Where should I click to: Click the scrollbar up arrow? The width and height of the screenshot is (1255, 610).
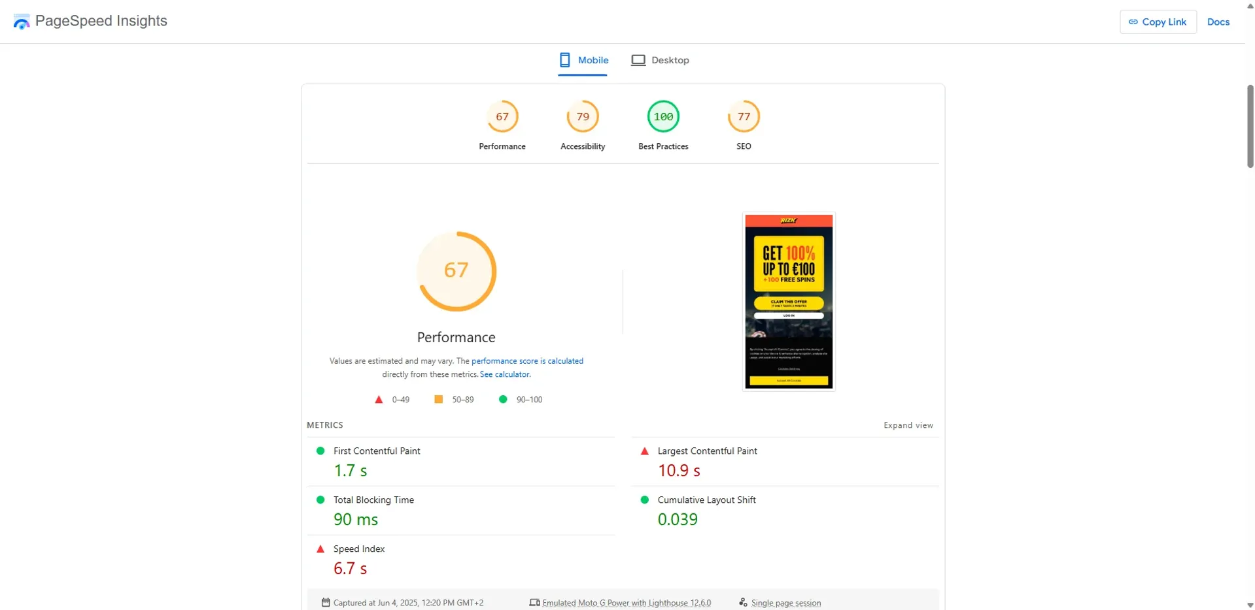(1250, 6)
